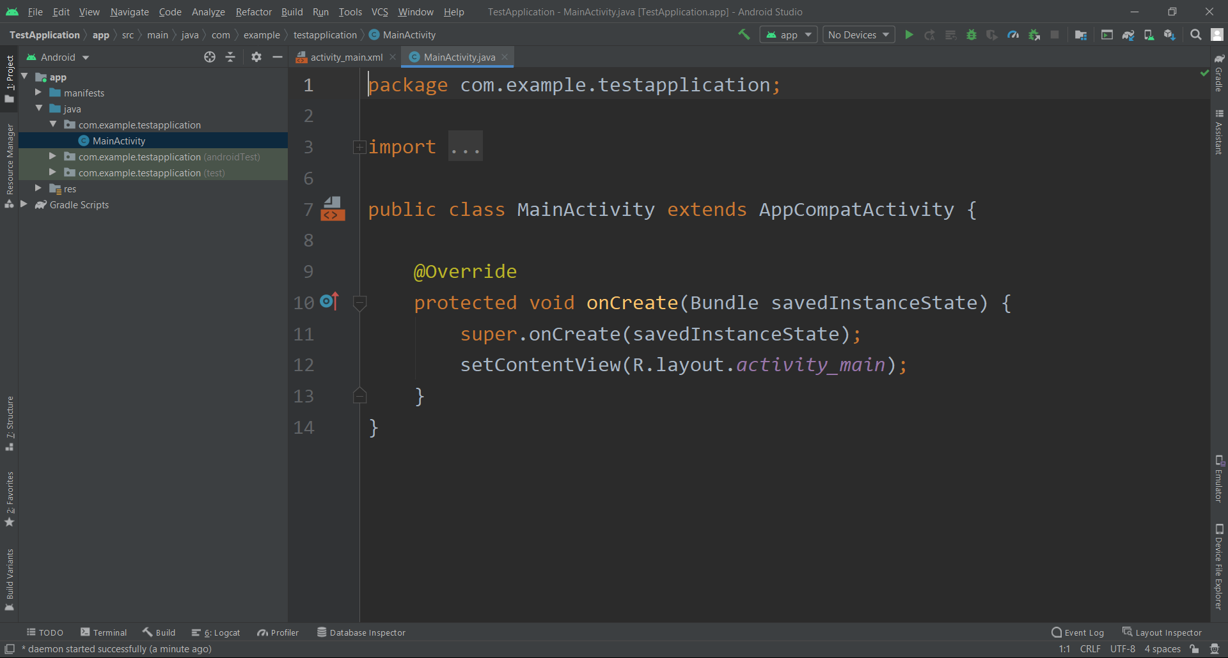Click the Collapse All icon in Project panel
This screenshot has width=1228, height=658.
coord(230,57)
